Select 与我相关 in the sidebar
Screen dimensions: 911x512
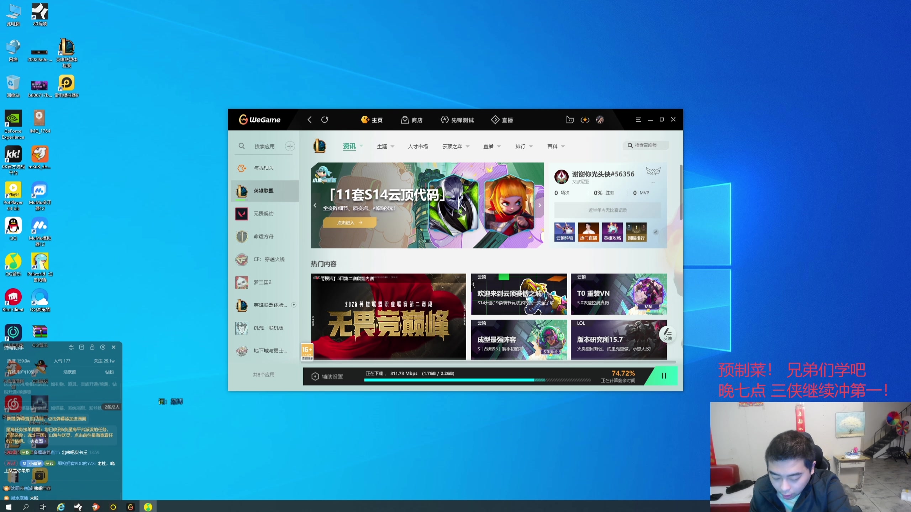[x=265, y=168]
